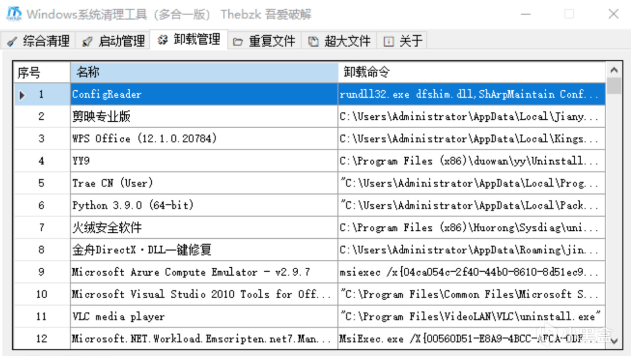
Task: Click the Kings... uninstall command path
Action: point(472,139)
